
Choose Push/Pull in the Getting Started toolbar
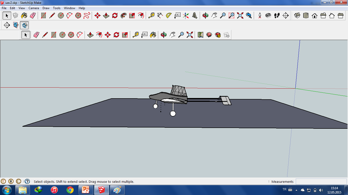tap(90, 35)
